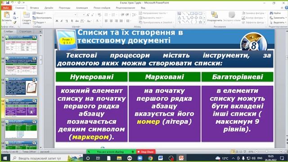Click the Stop Share button
This screenshot has width=288, height=162.
pos(146,152)
